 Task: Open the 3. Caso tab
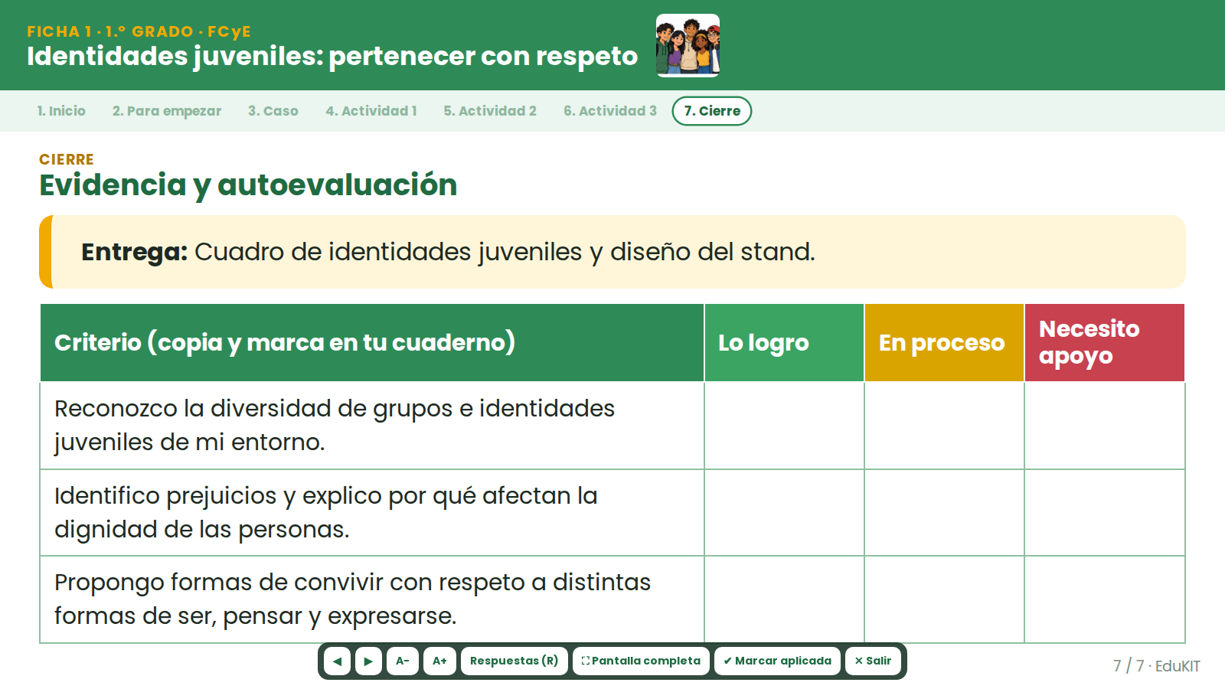(x=273, y=111)
